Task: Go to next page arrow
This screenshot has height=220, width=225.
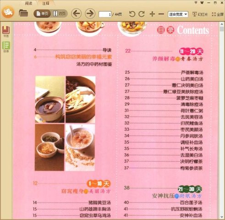Action: click(x=90, y=14)
